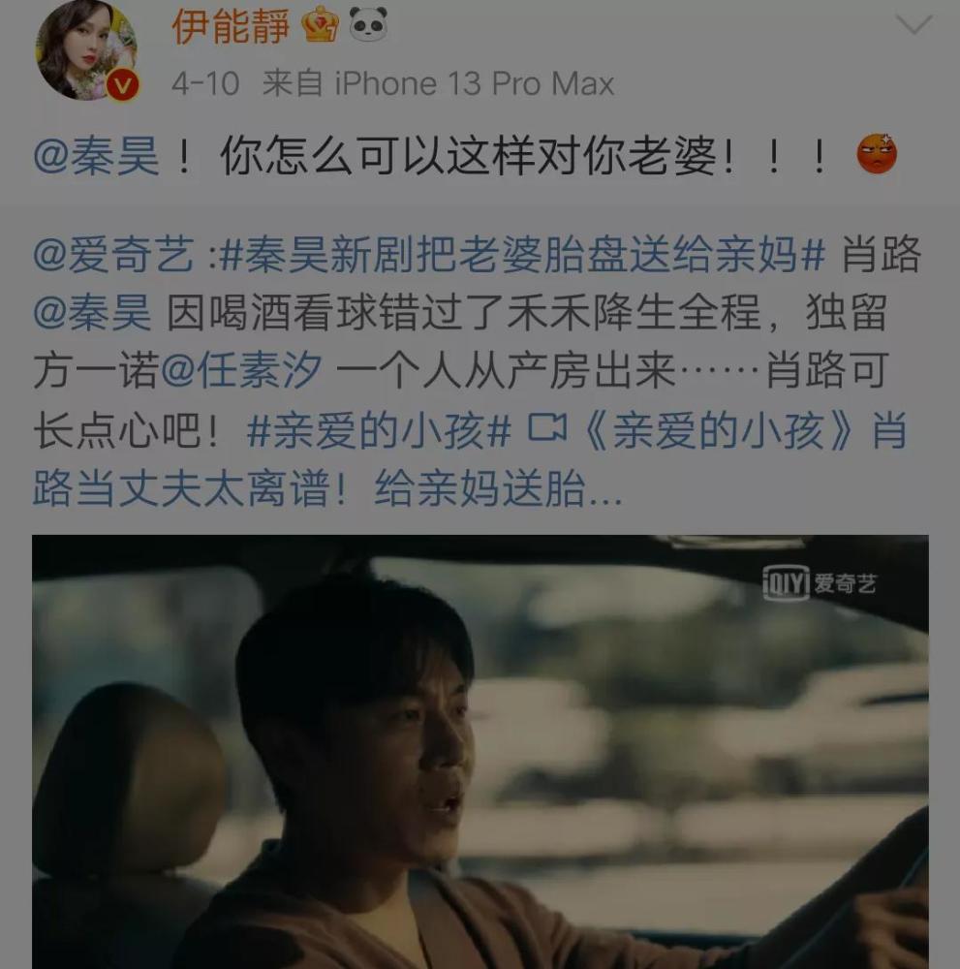Click the orange verified V badge

[x=123, y=86]
